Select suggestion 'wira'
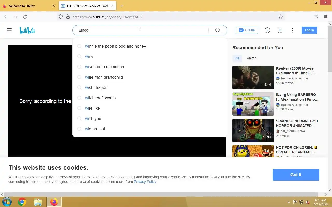Viewport: 332px width, 207px height. point(150,56)
